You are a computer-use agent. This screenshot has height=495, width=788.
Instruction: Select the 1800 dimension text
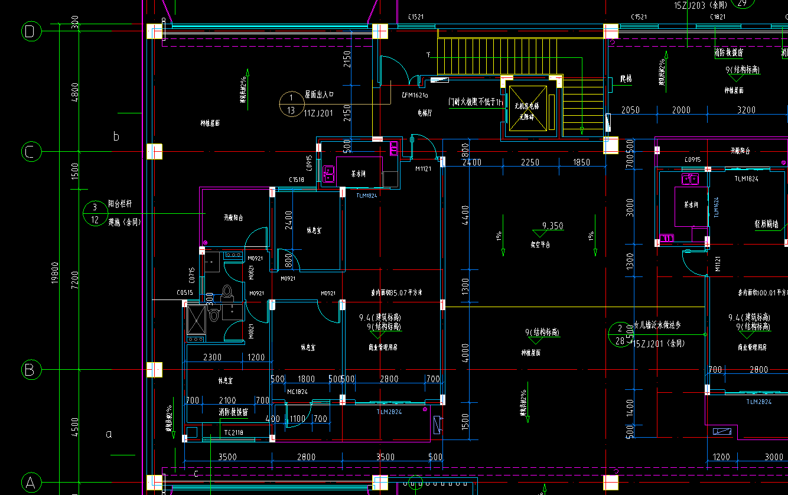[x=306, y=379]
